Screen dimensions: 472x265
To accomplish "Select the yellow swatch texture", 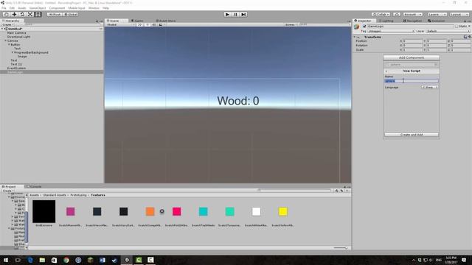I will 283,211.
